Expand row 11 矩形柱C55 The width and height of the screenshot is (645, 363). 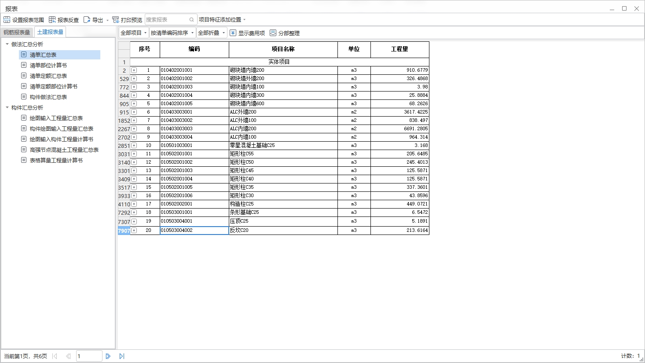[134, 154]
